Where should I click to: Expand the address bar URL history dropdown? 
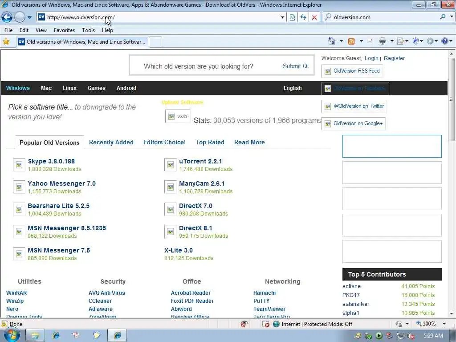[282, 17]
